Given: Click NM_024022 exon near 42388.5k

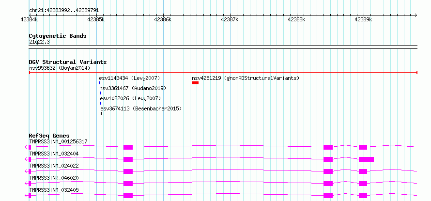Looking at the screenshot, I should [328, 171].
